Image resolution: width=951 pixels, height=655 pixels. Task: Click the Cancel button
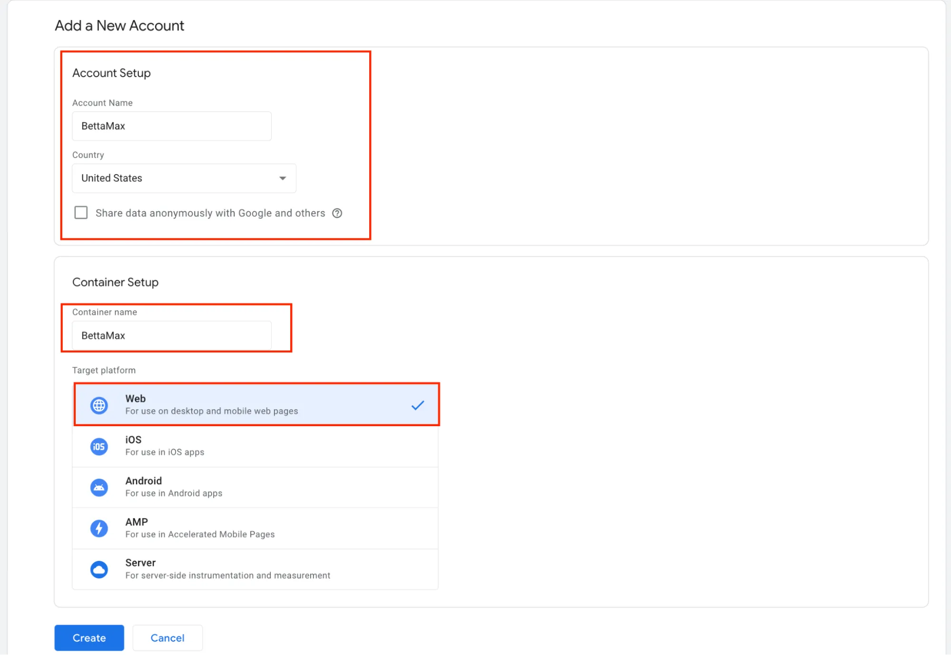tap(167, 638)
